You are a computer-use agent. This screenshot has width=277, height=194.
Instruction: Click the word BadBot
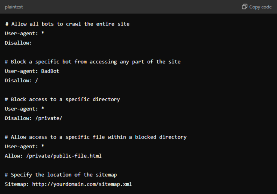tap(50, 71)
